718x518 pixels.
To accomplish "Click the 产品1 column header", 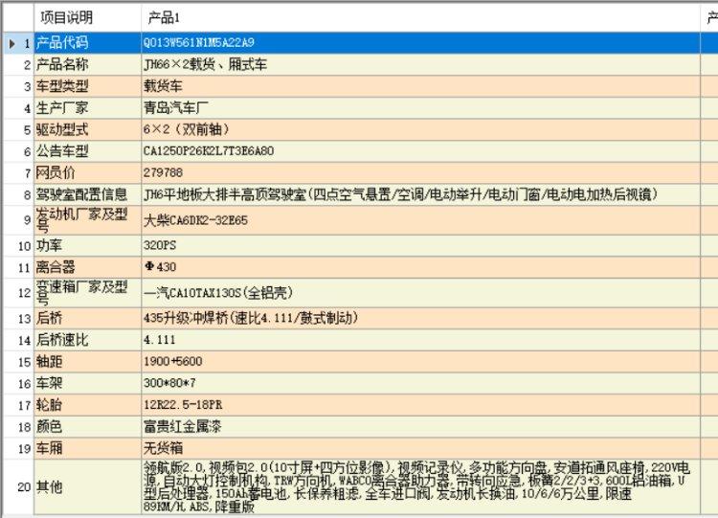I will pyautogui.click(x=420, y=18).
